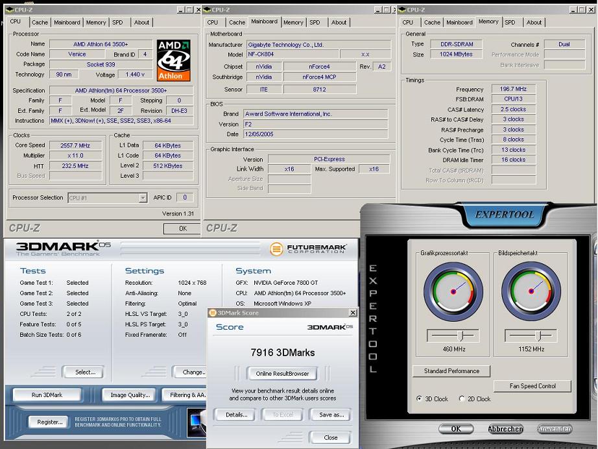Click the 3DMark05 logo in main window

pyautogui.click(x=64, y=249)
